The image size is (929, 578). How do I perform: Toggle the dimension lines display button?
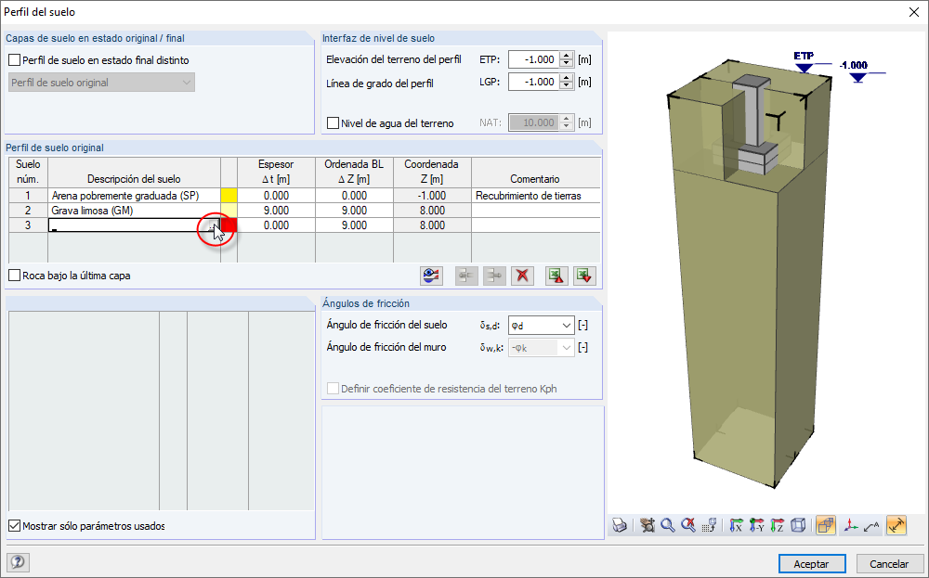[x=896, y=525]
